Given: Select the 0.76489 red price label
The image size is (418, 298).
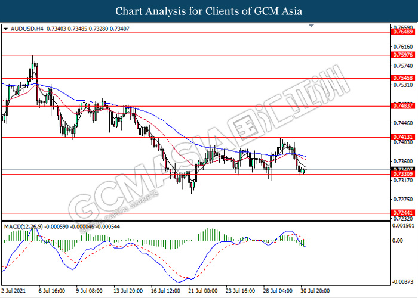Looking at the screenshot, I should coord(403,32).
